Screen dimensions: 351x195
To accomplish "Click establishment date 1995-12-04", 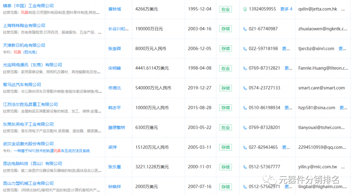I will (200, 9).
